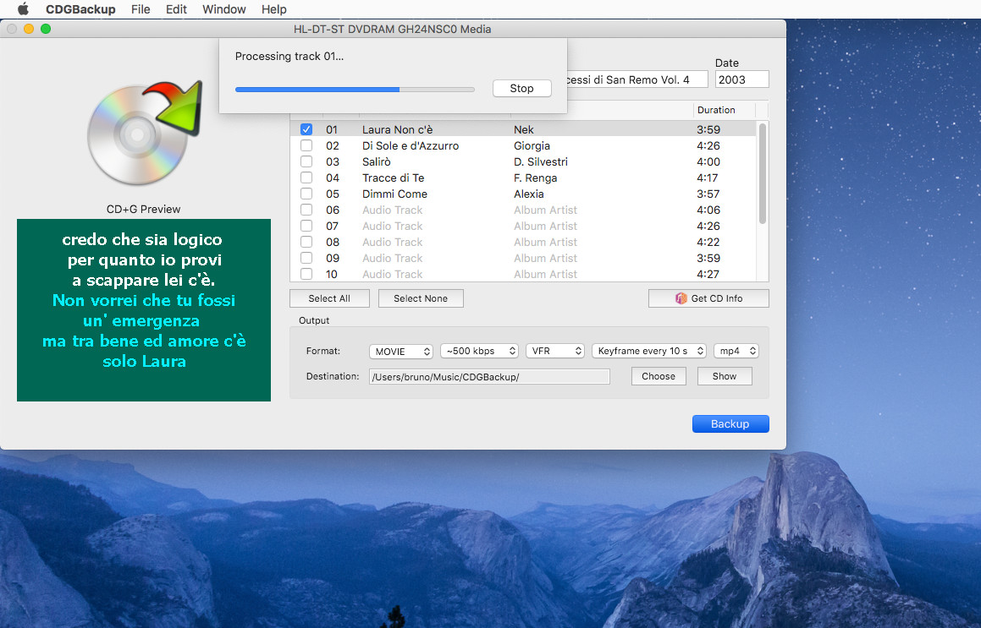Click the CD backup disc icon

(145, 132)
